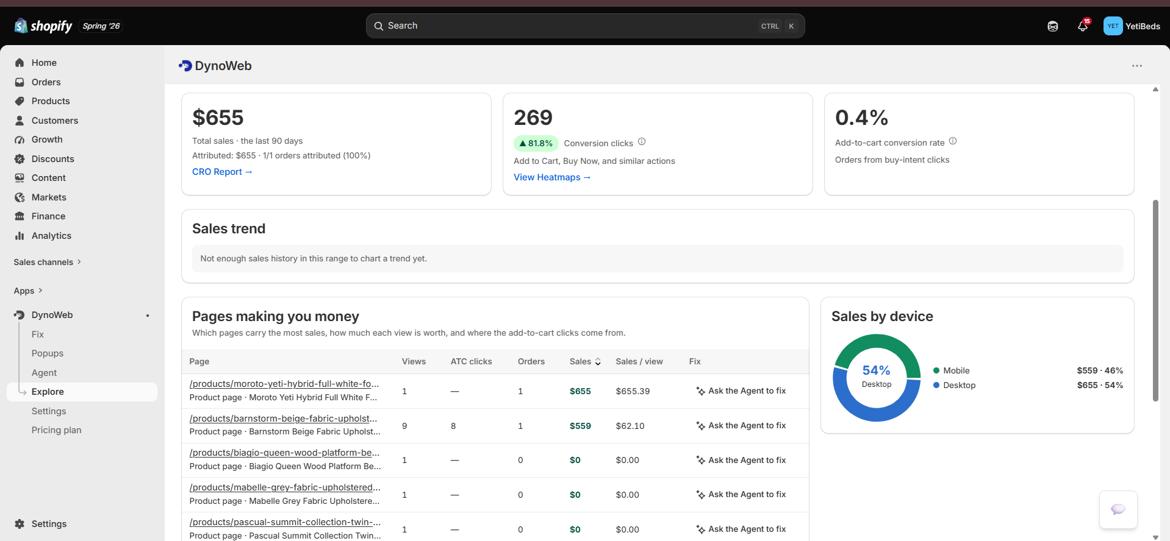Expand the Sales channels section
Screen dimensions: 1170x541
pyautogui.click(x=48, y=262)
